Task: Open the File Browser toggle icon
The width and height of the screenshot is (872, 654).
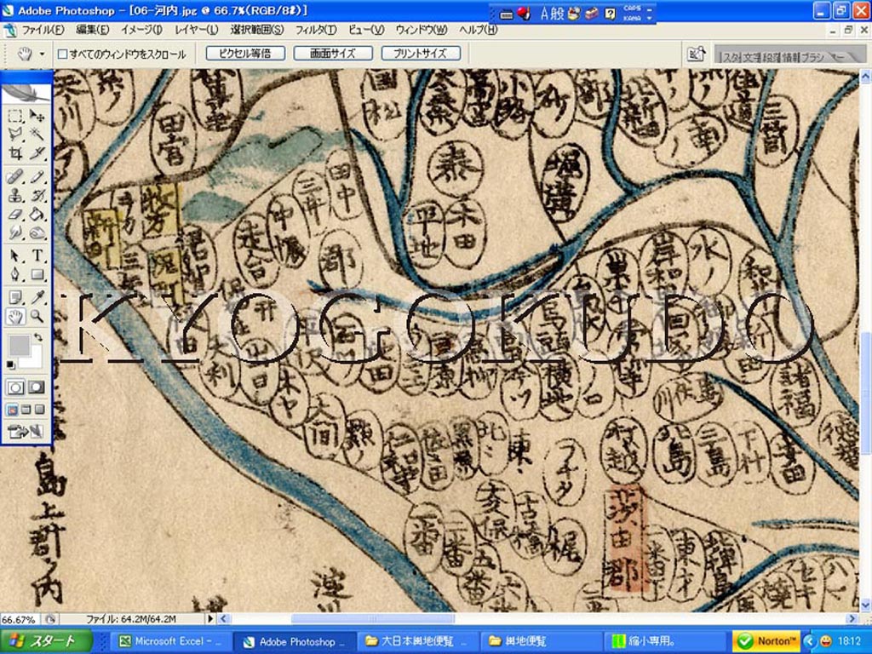Action: pyautogui.click(x=697, y=54)
